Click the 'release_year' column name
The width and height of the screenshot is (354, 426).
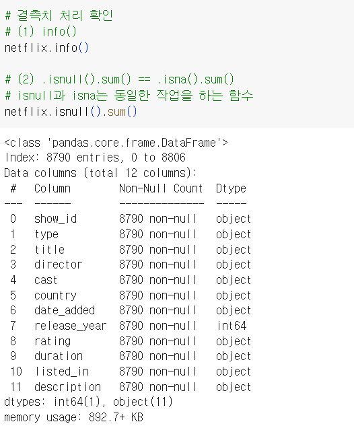[x=71, y=326]
